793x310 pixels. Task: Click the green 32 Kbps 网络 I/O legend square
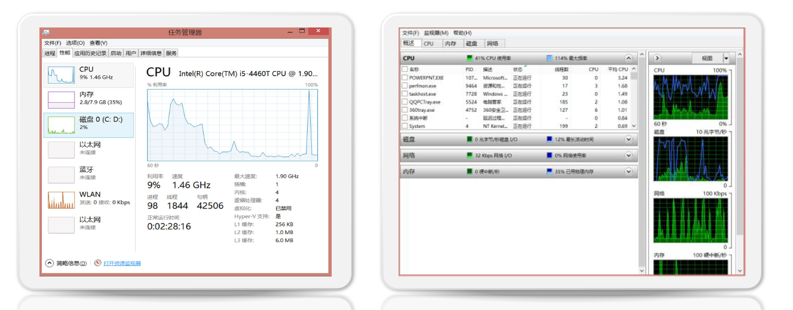click(x=469, y=155)
